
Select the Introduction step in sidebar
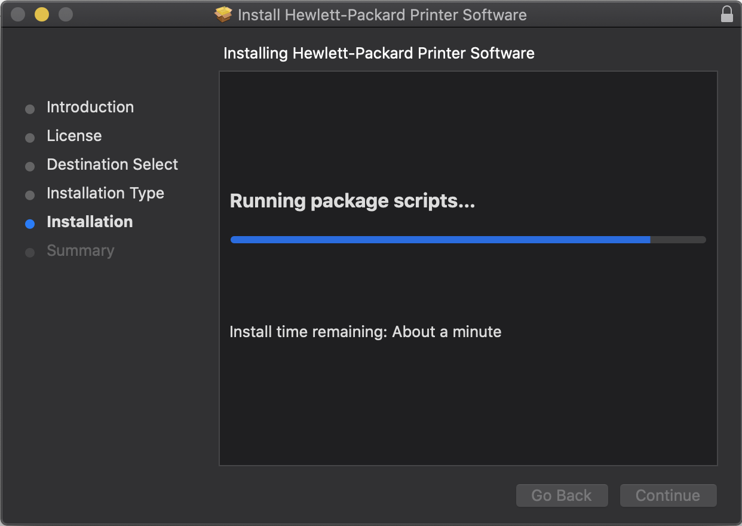pos(90,108)
